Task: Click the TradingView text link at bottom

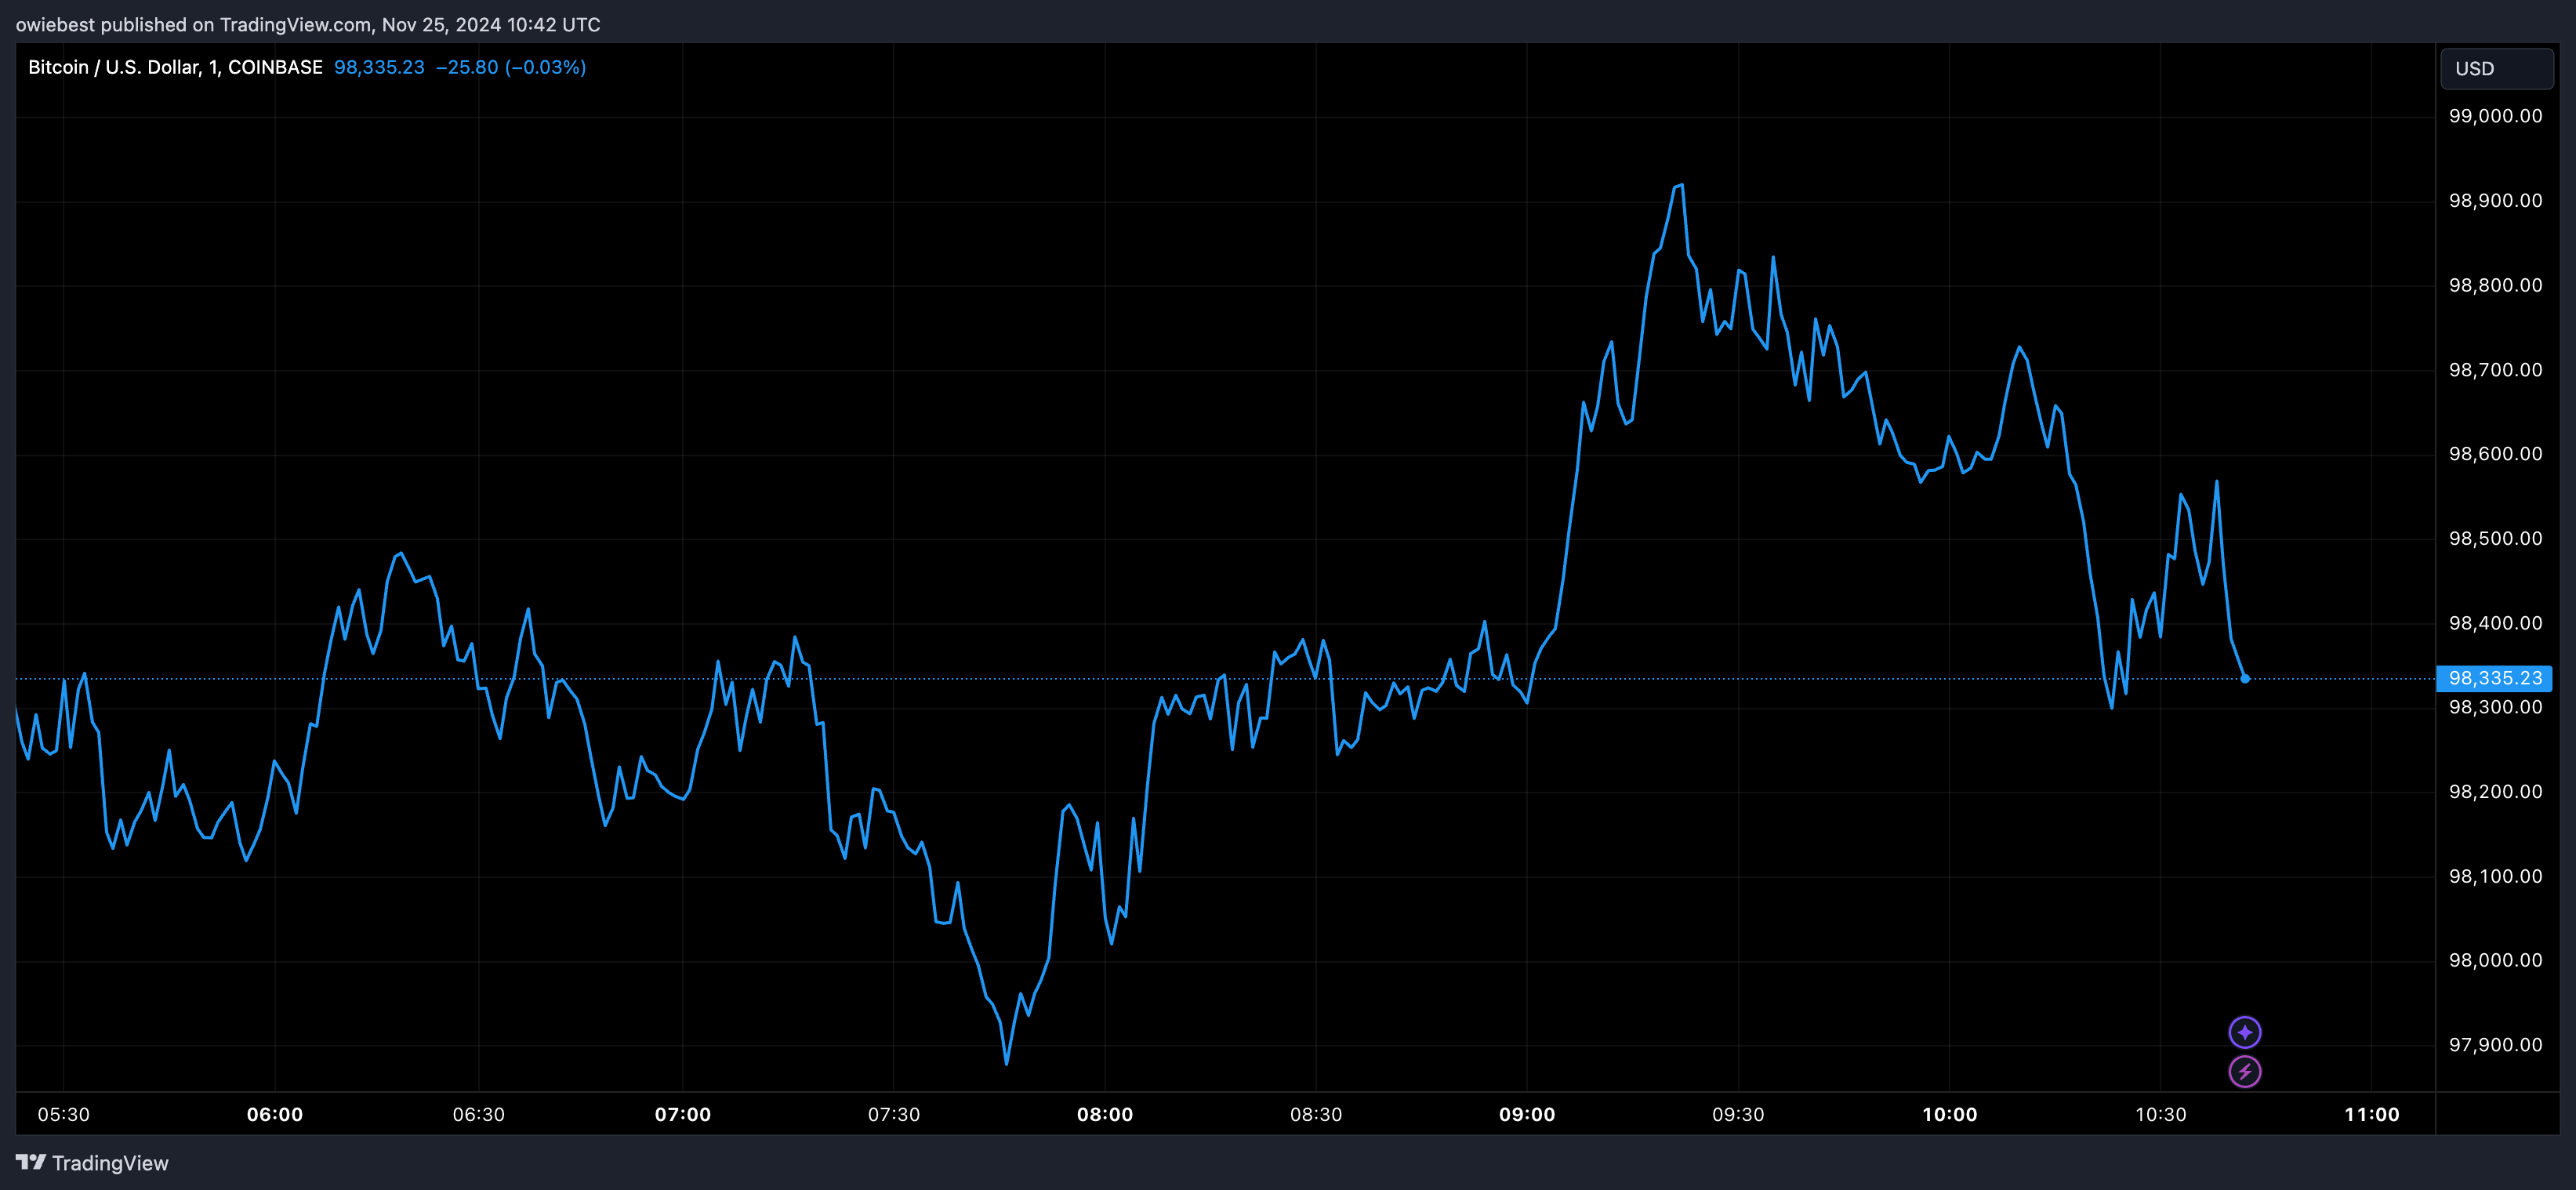Action: [110, 1163]
